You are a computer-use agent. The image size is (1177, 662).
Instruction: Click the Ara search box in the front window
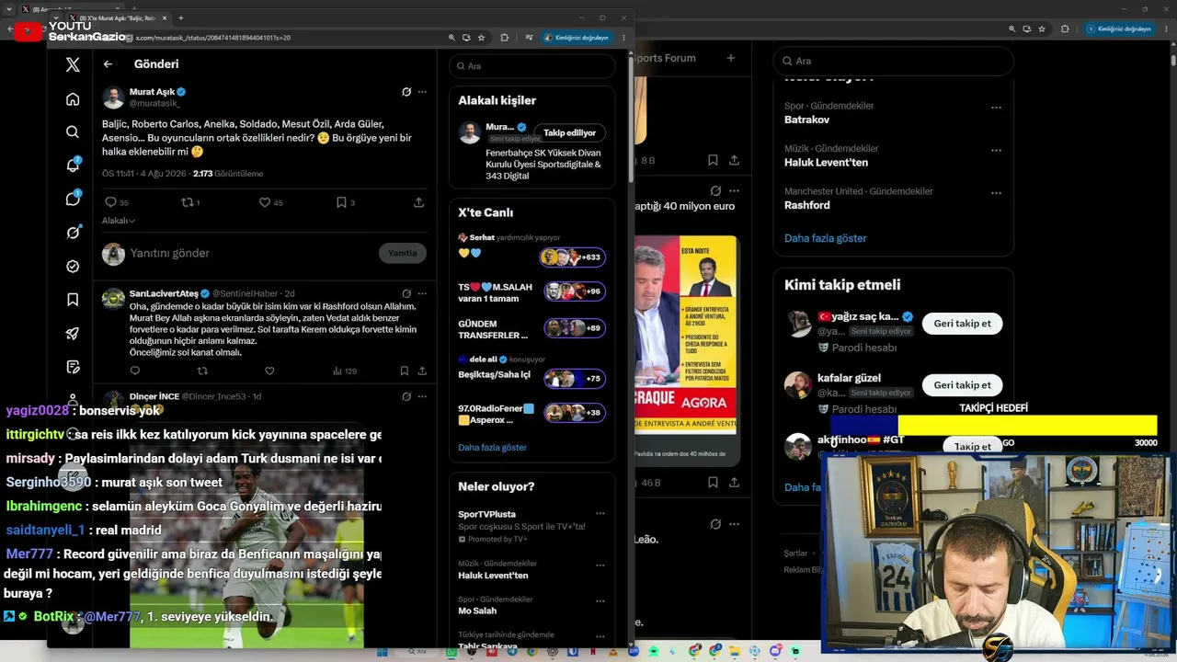coord(532,66)
